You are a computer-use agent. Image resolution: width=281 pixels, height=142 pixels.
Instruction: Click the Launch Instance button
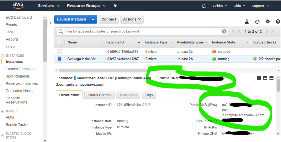click(72, 19)
